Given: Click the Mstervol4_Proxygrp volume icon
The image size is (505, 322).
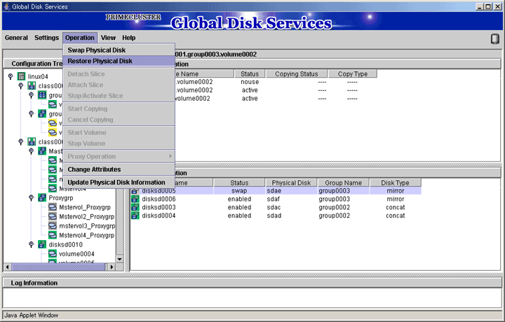Looking at the screenshot, I should [x=53, y=235].
